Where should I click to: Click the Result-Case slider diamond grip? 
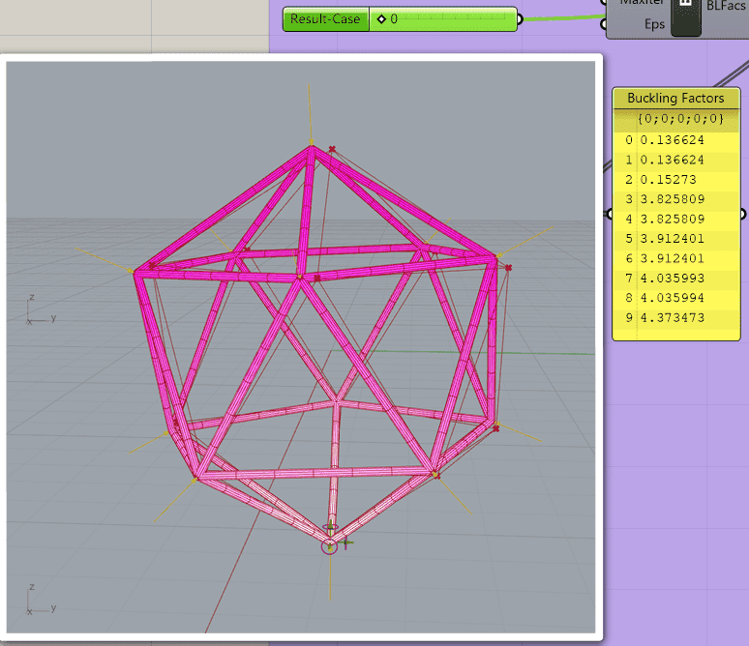point(381,19)
